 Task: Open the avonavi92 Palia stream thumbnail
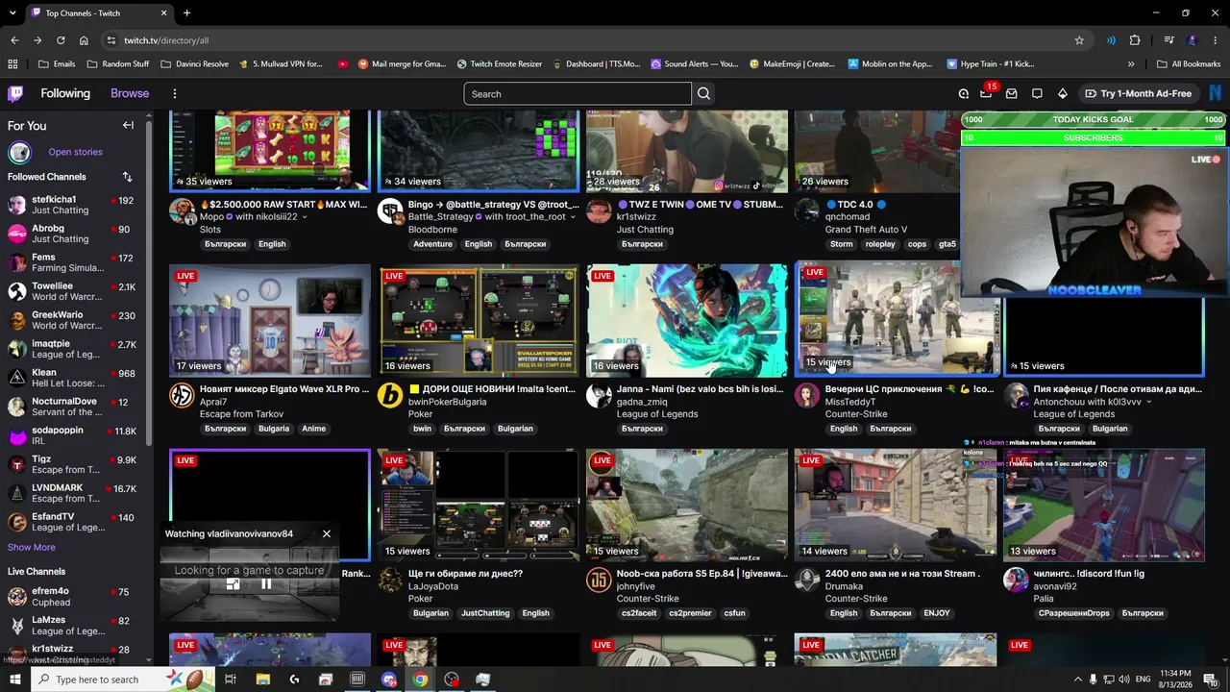1104,505
